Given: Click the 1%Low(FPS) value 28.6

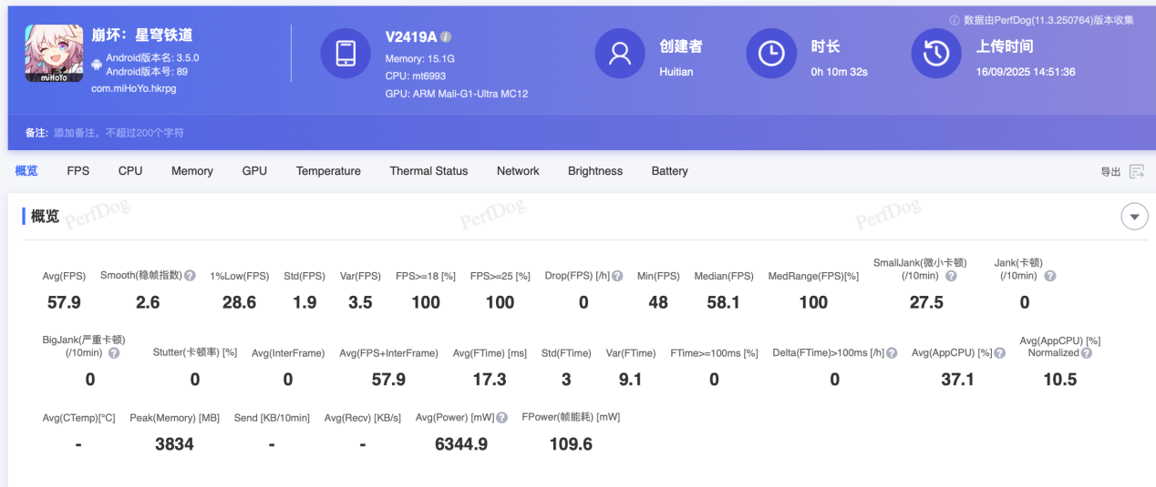Looking at the screenshot, I should (x=239, y=302).
